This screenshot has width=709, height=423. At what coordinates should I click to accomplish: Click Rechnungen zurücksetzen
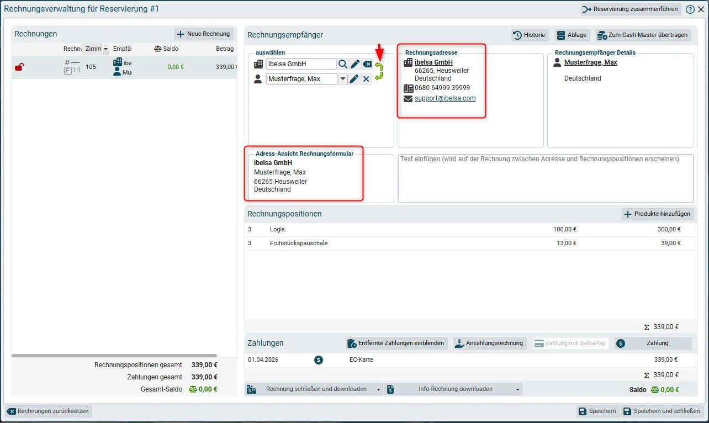[49, 411]
